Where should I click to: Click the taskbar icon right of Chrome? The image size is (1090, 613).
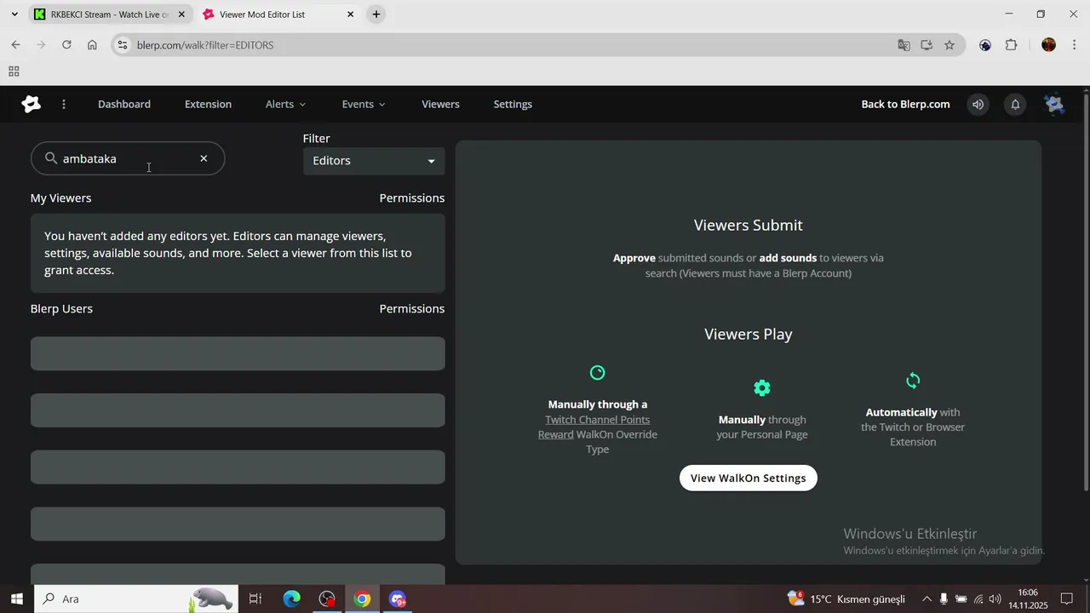[398, 599]
